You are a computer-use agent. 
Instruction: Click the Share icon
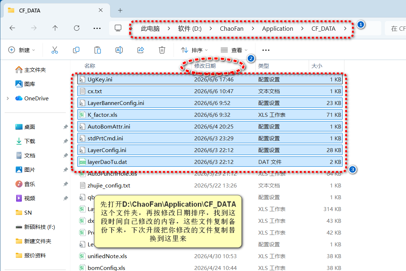coord(140,50)
